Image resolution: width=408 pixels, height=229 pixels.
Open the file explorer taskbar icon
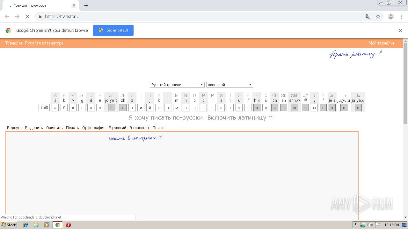[36, 225]
